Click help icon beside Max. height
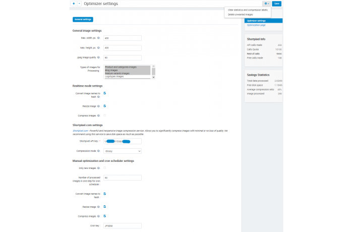This screenshot has height=232, width=353. [x=98, y=48]
